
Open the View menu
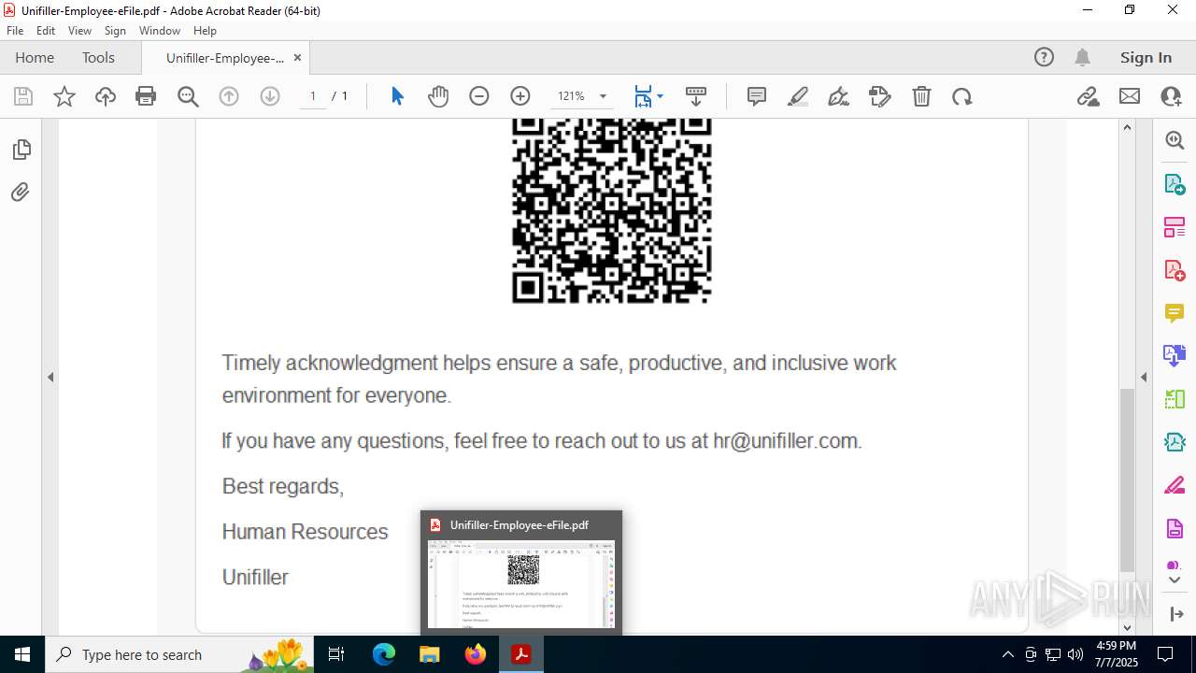click(79, 31)
